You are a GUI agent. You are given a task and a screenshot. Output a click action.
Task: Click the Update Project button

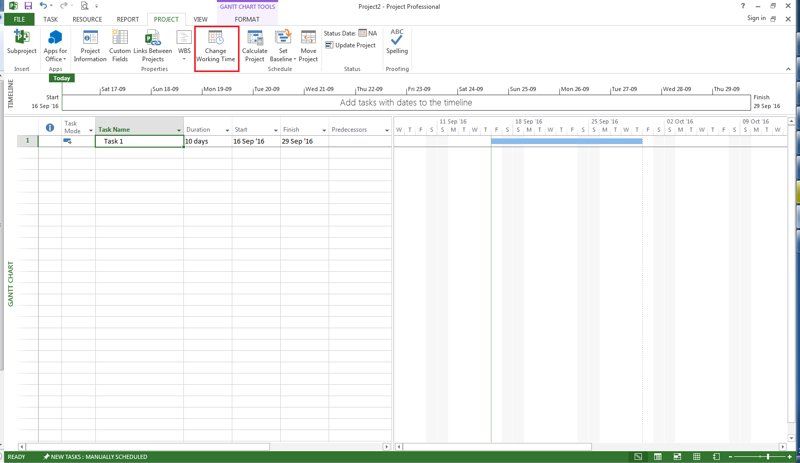pyautogui.click(x=350, y=45)
